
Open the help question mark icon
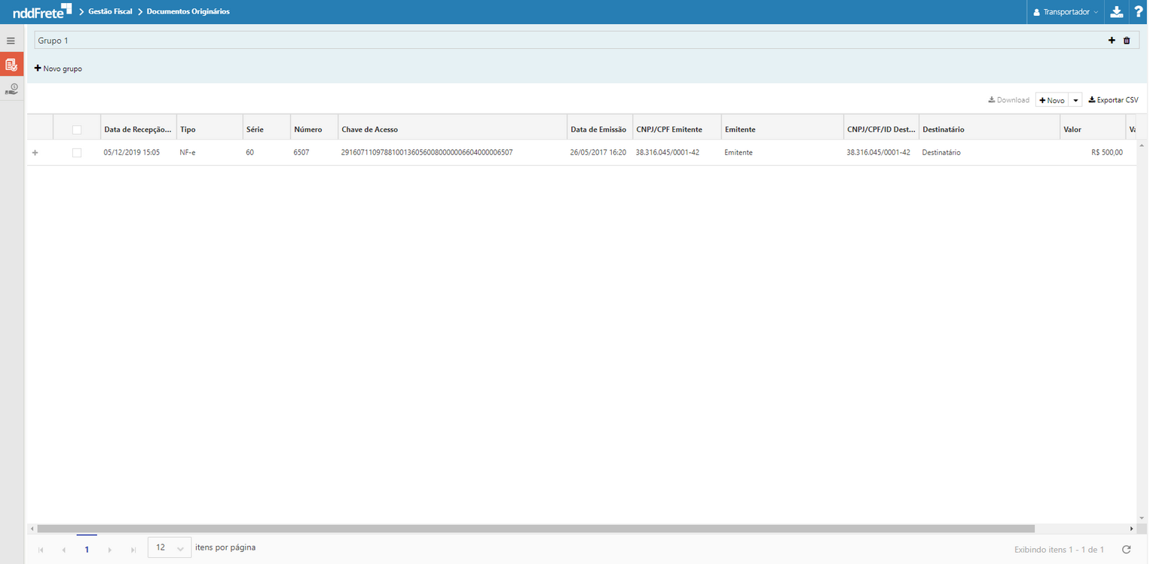click(1139, 12)
